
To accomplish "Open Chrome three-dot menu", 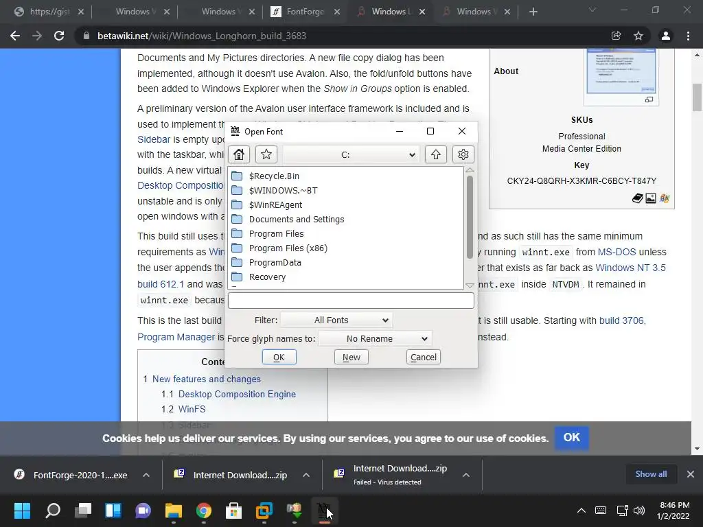I will pos(688,36).
